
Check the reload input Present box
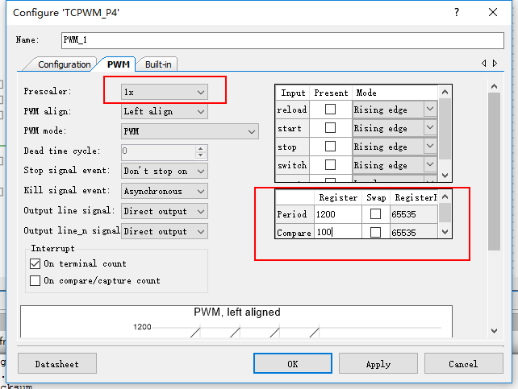tap(330, 110)
